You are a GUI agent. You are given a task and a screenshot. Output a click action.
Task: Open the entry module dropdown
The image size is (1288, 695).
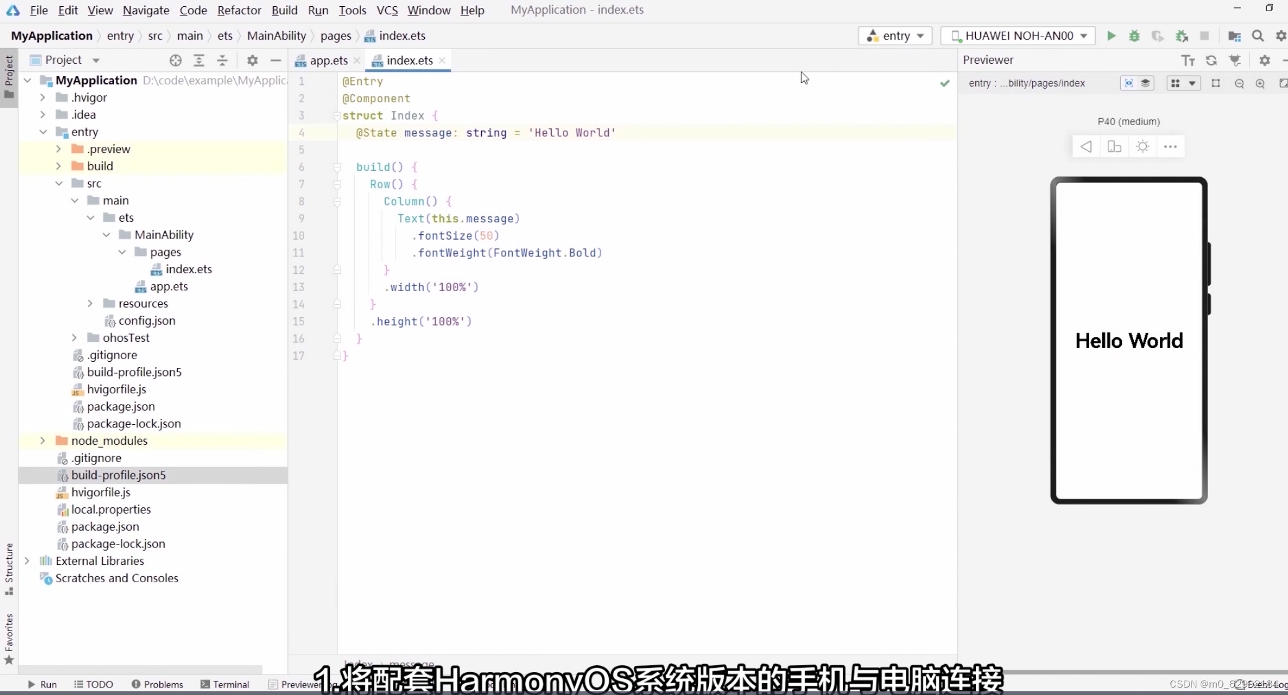tap(895, 36)
